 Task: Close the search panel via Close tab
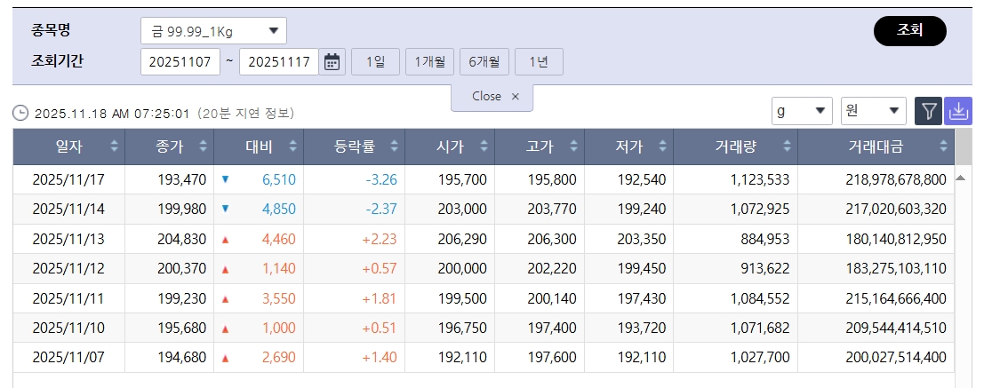[x=492, y=97]
